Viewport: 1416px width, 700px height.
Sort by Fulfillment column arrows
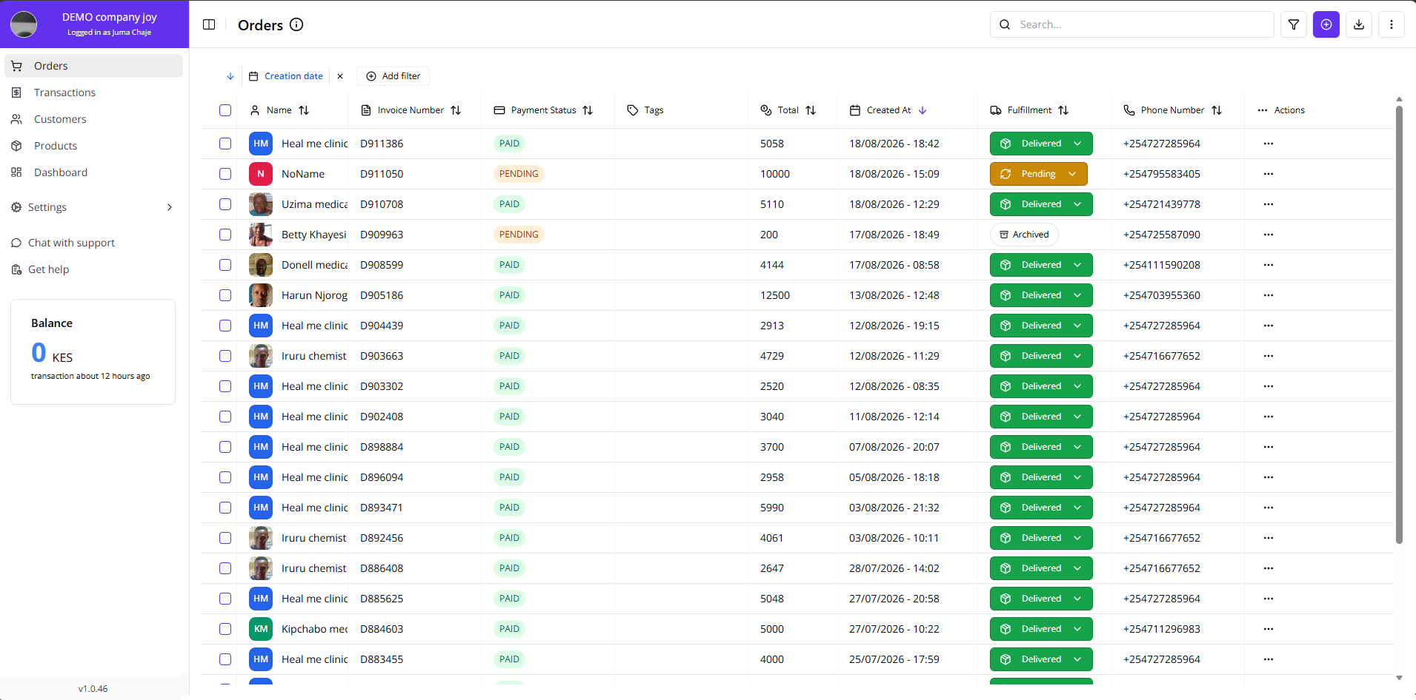coord(1063,110)
